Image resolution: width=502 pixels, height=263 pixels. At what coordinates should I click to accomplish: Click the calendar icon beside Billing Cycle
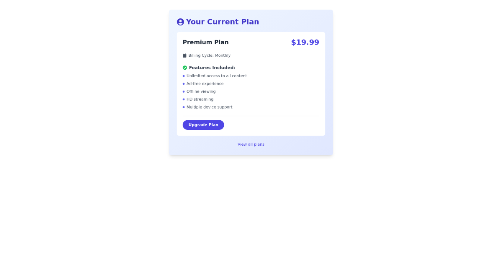tap(184, 55)
